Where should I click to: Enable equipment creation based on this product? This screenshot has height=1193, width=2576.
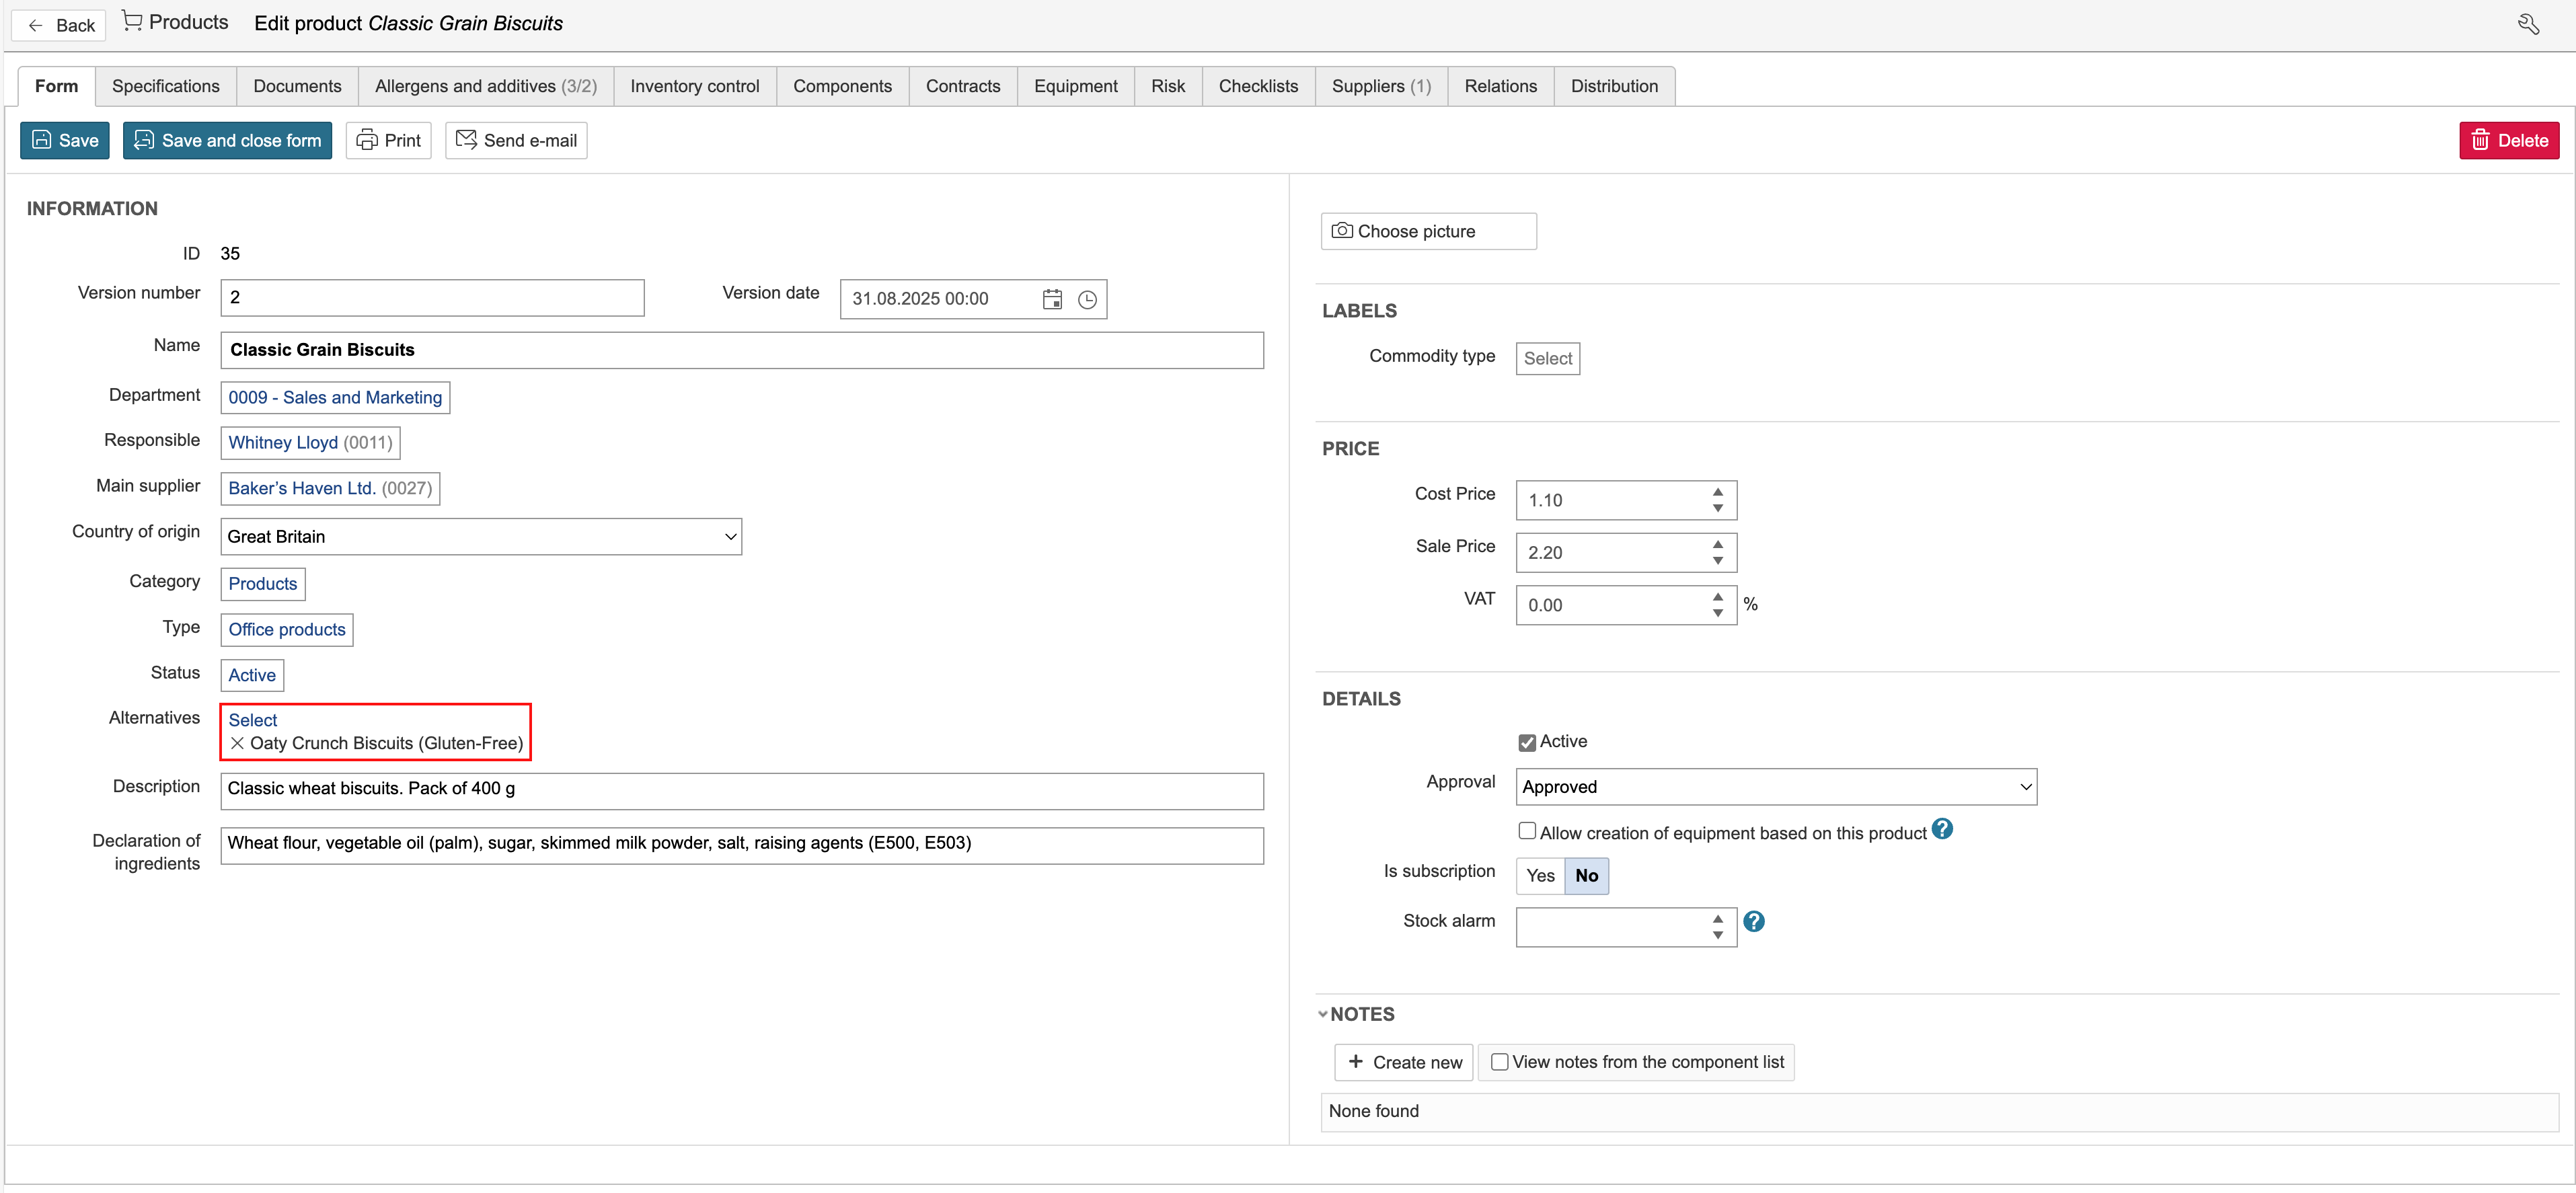[1527, 831]
